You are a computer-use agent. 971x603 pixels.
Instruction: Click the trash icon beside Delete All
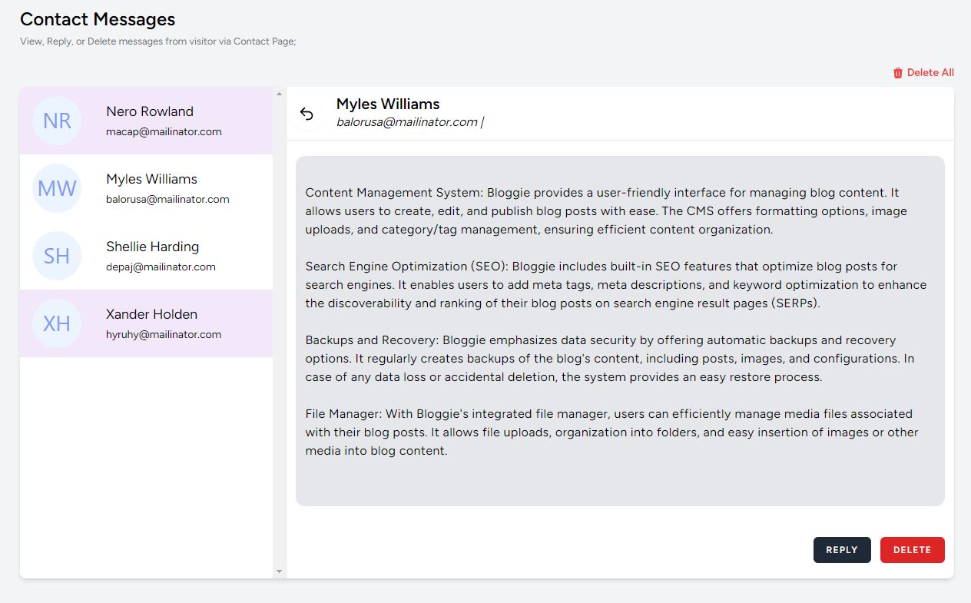pos(897,73)
